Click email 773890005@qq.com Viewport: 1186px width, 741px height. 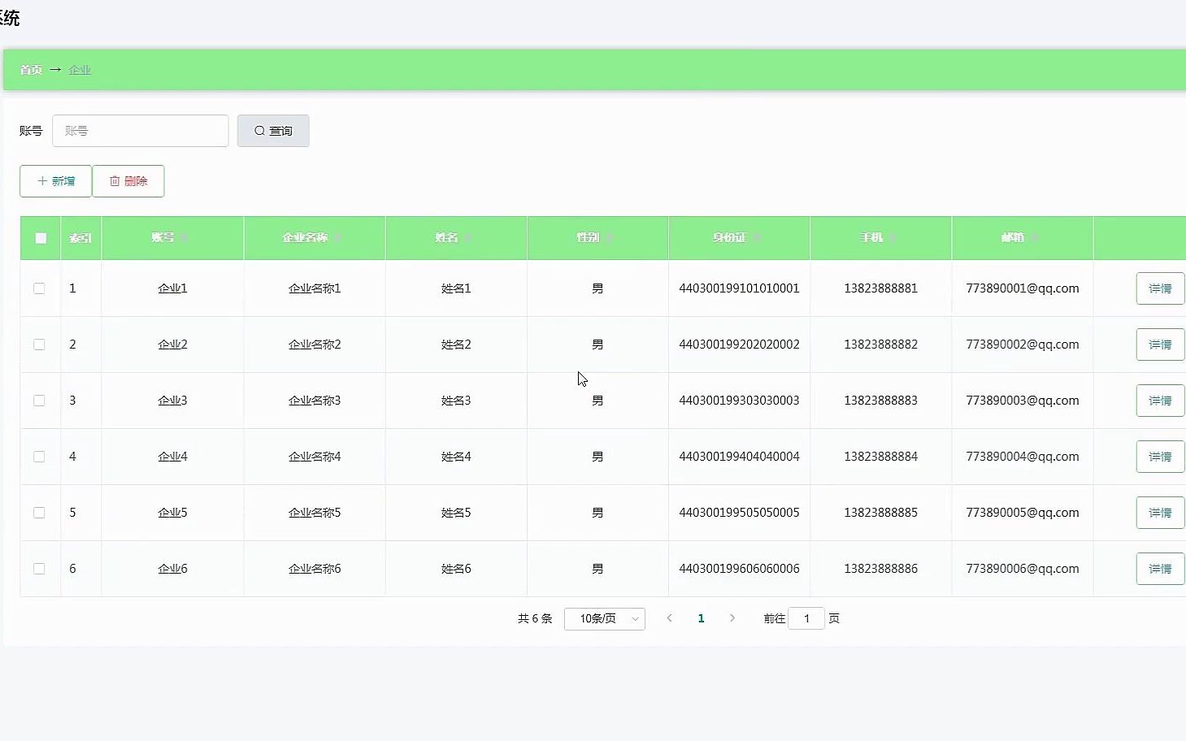point(1023,513)
